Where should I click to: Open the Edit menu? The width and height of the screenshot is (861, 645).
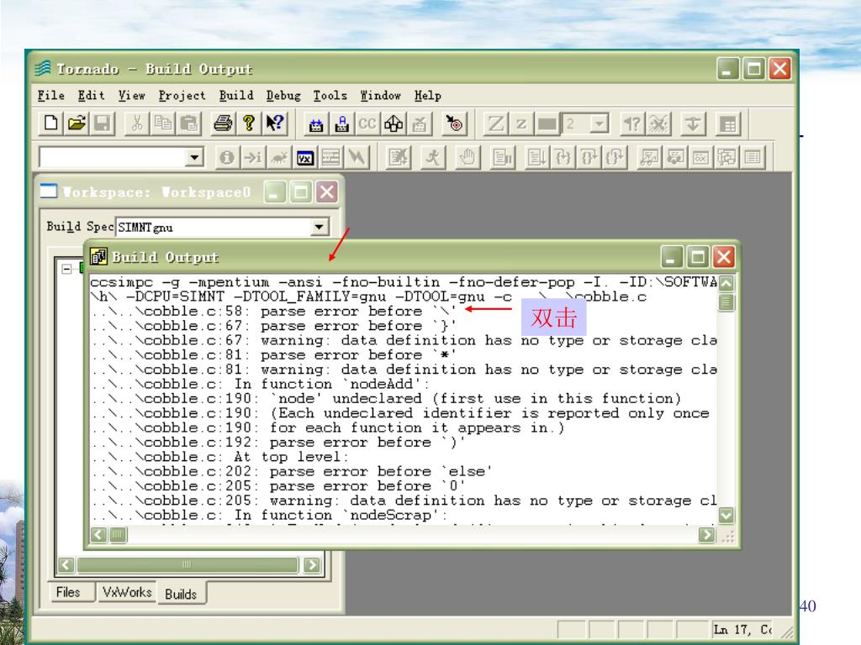click(x=91, y=96)
